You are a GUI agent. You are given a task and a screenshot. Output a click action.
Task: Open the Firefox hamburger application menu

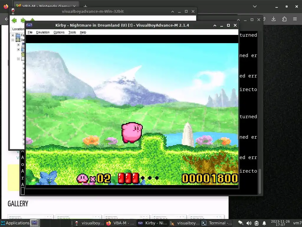click(295, 19)
